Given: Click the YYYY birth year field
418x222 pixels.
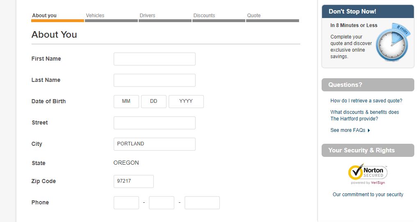Looking at the screenshot, I should (186, 102).
